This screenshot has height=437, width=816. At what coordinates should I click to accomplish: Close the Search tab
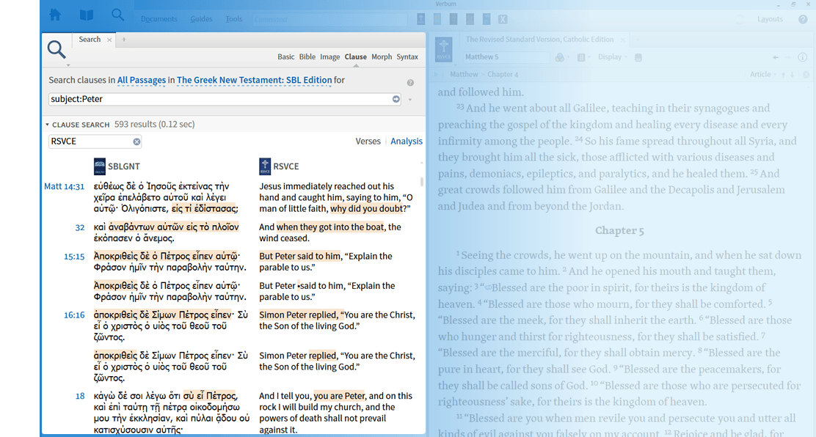point(109,40)
